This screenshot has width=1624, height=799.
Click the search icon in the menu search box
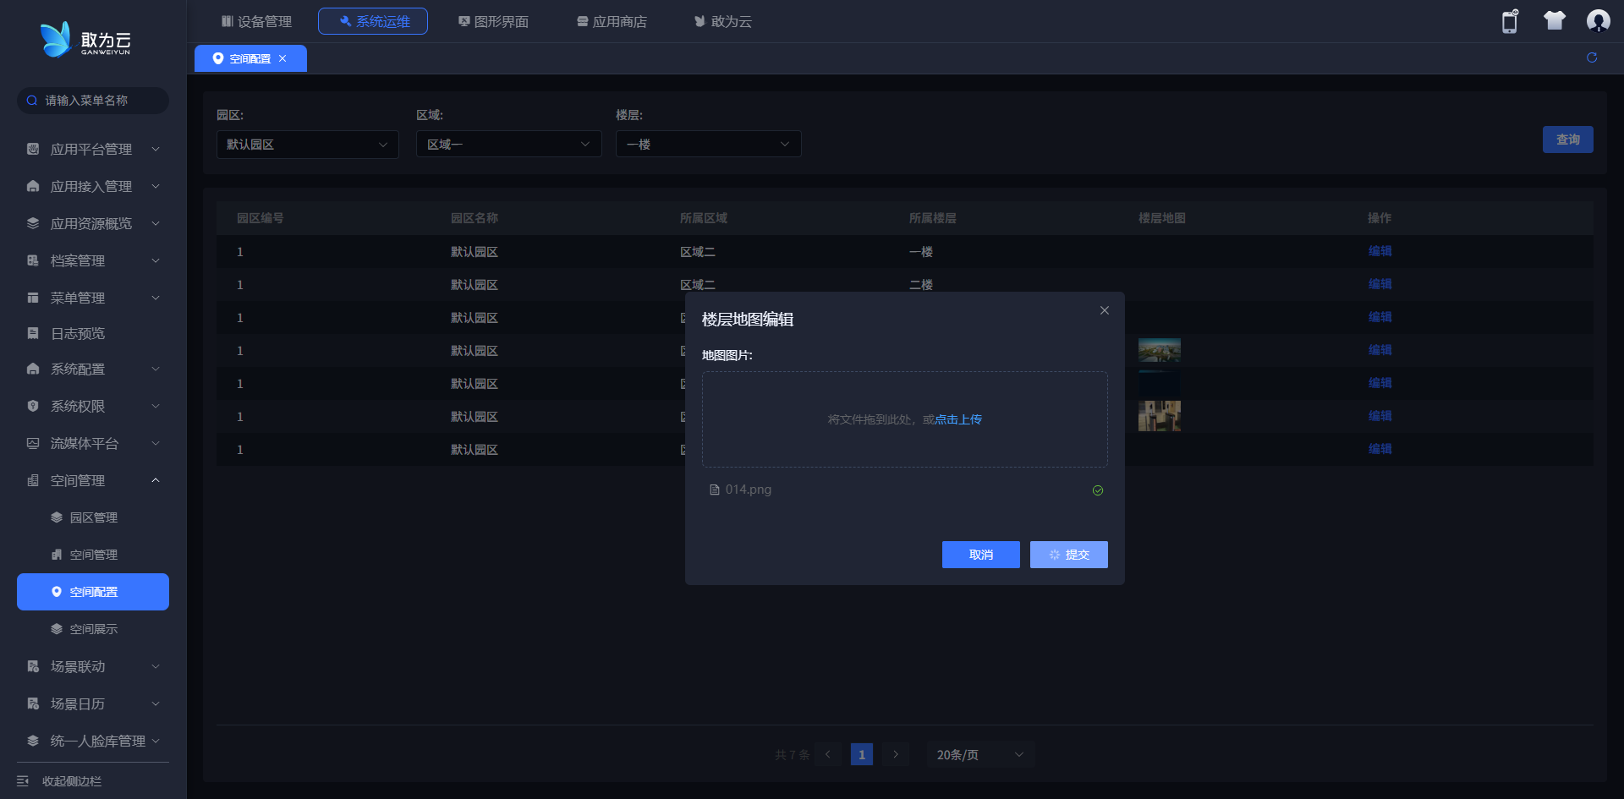pos(32,101)
